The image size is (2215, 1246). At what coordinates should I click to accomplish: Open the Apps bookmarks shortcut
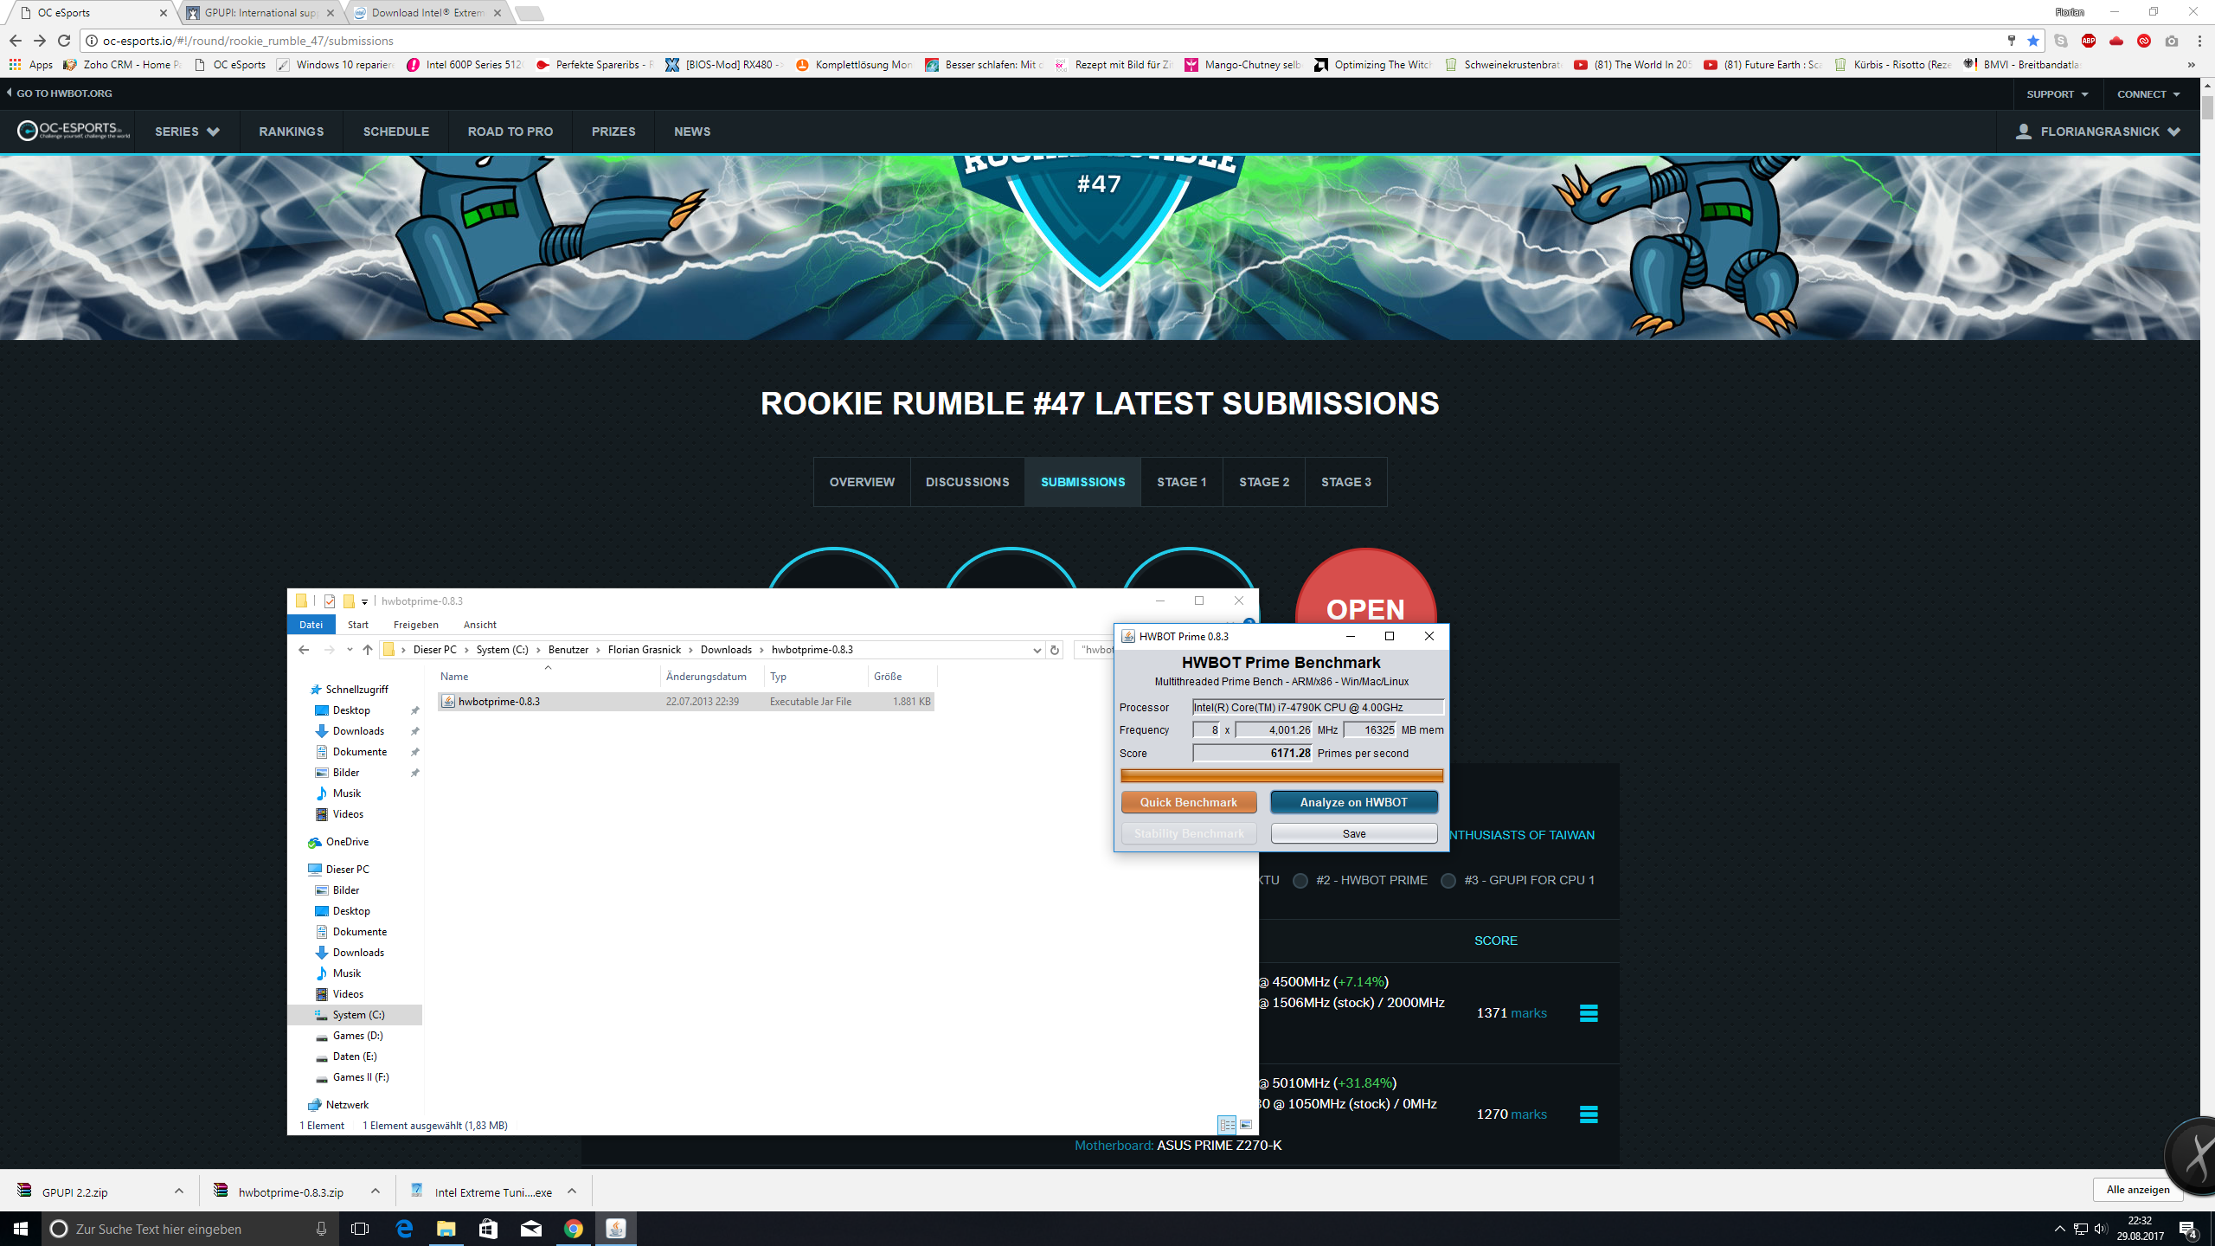click(x=31, y=64)
